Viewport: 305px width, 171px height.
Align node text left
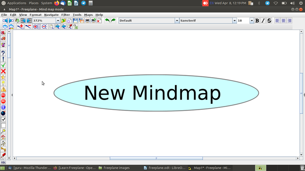(x=278, y=21)
